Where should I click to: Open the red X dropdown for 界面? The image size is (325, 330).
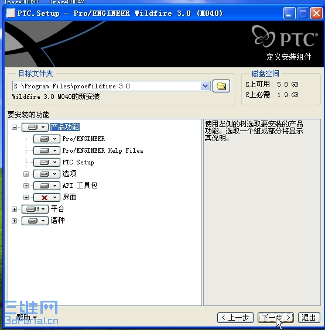click(47, 197)
